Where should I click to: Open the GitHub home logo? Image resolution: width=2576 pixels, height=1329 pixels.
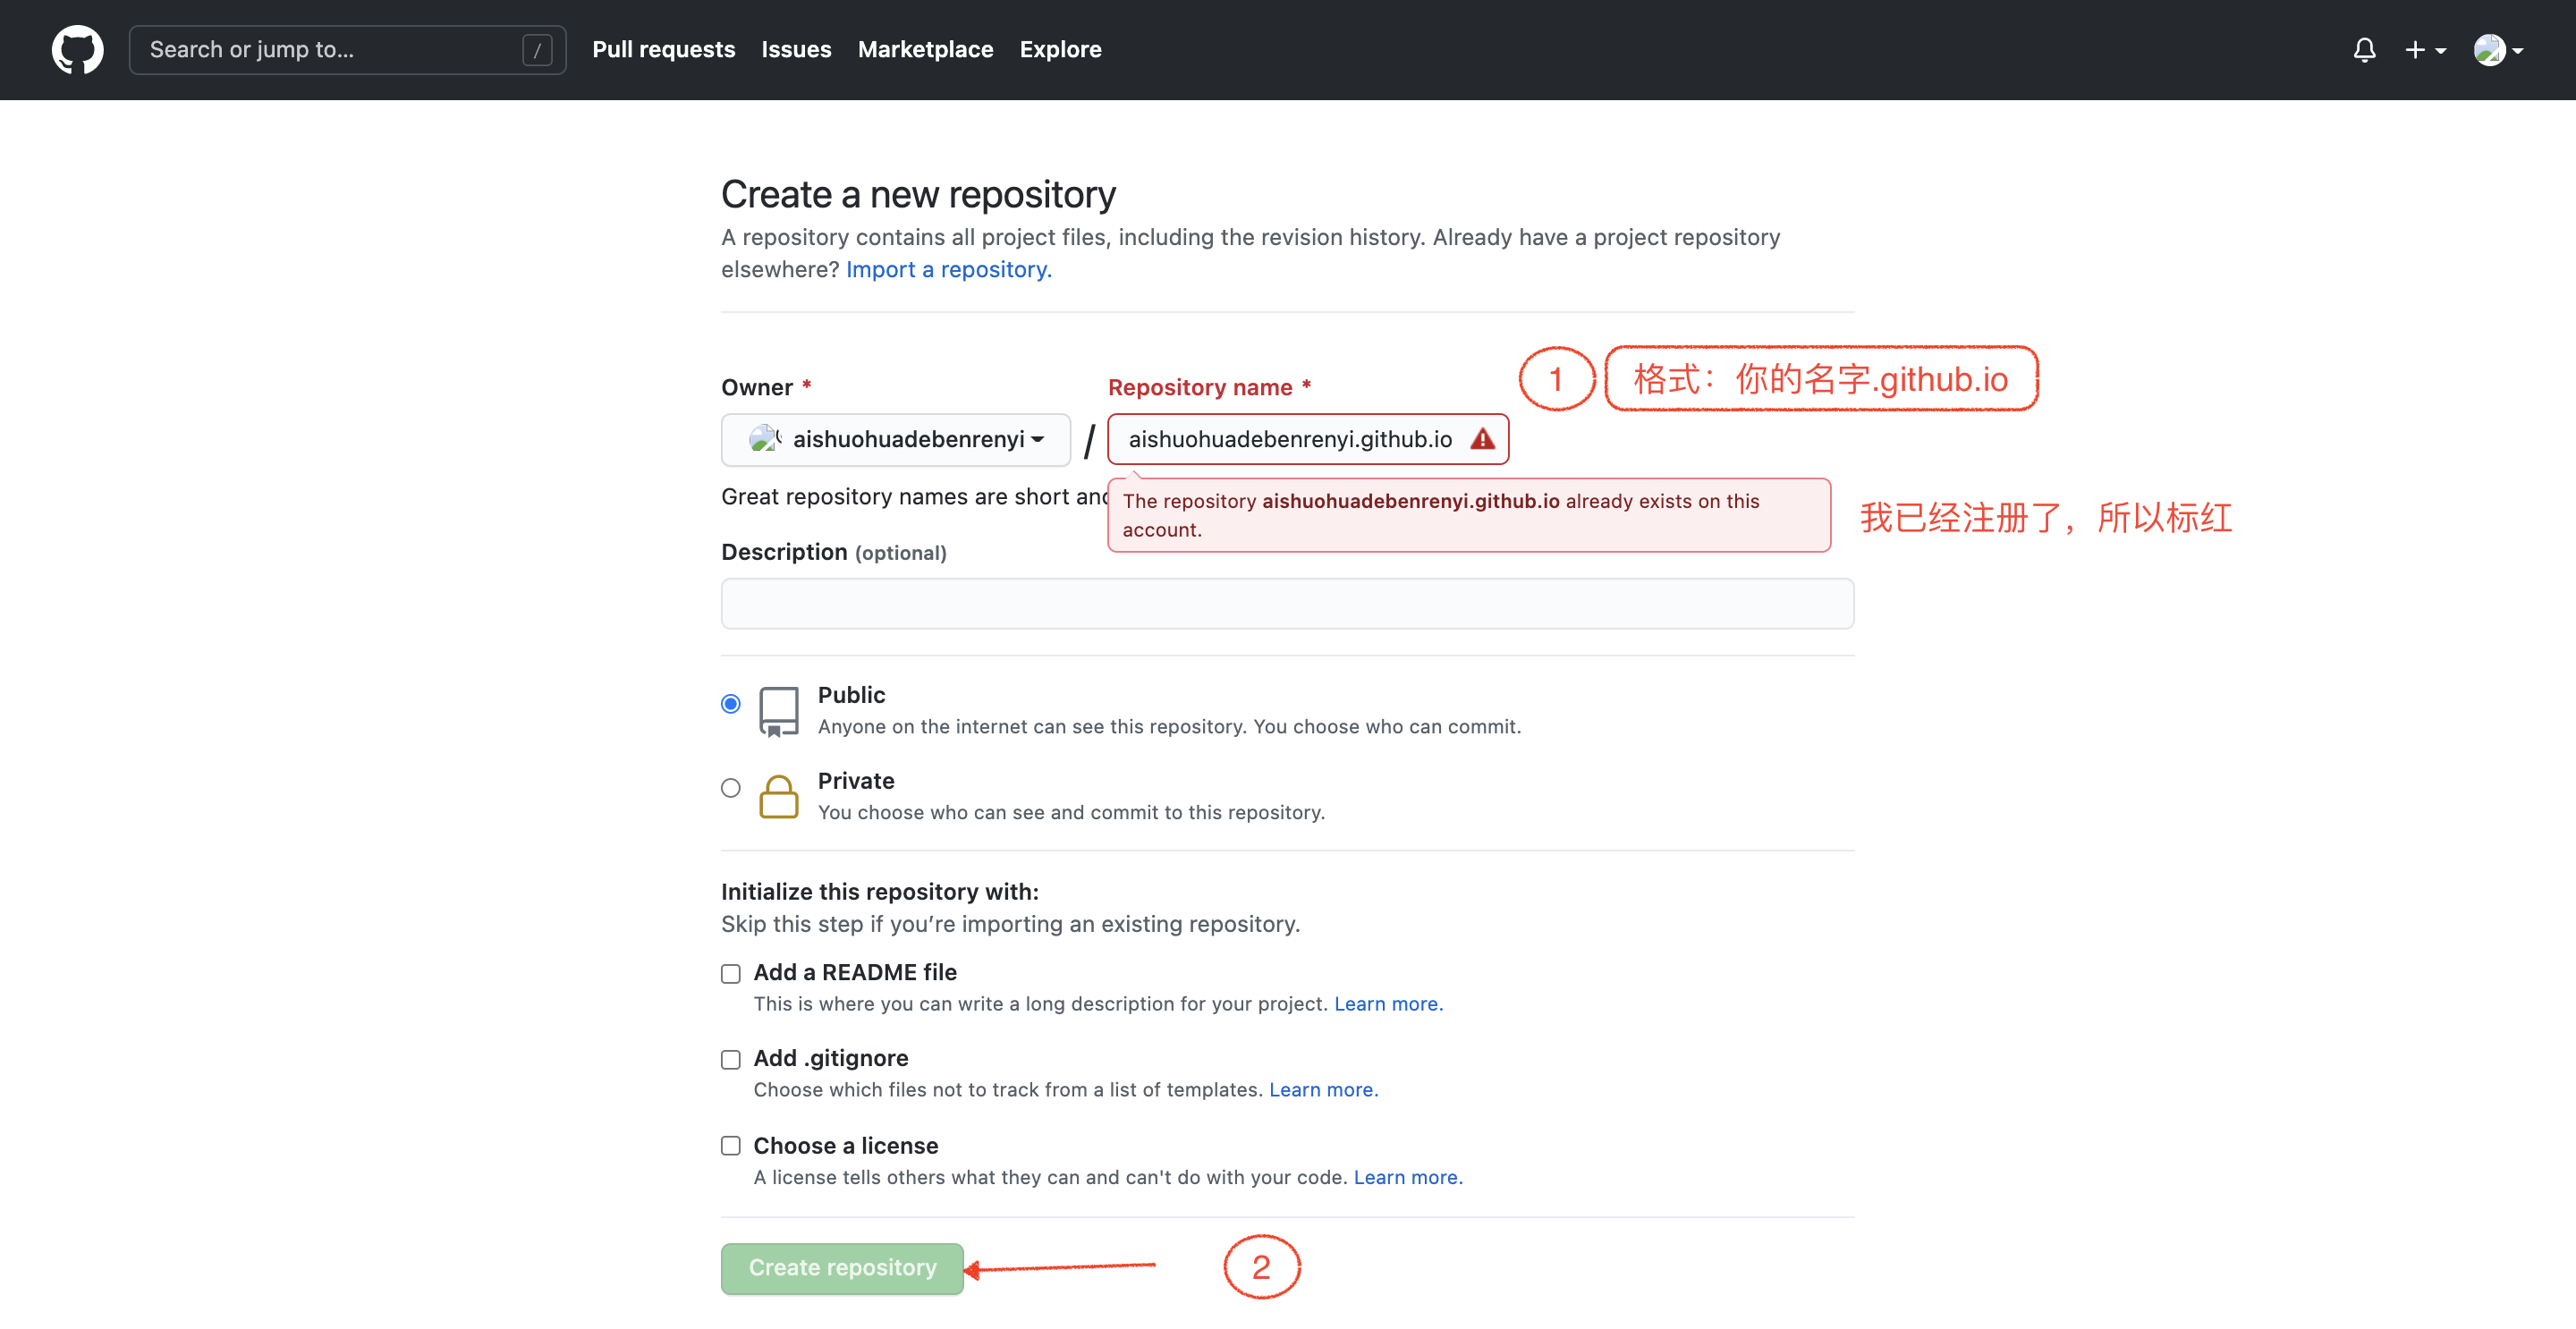tap(77, 49)
